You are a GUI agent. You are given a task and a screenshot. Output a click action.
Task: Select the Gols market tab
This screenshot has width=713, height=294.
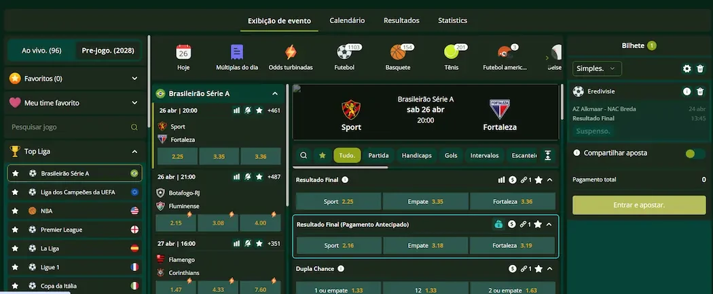point(451,155)
